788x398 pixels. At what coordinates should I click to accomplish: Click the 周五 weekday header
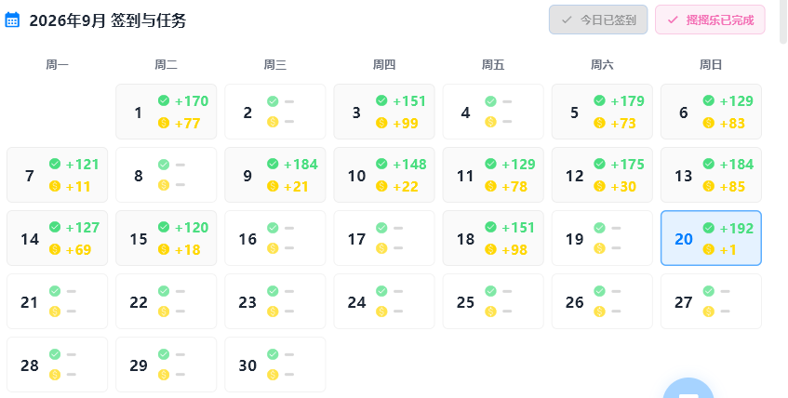[x=493, y=64]
